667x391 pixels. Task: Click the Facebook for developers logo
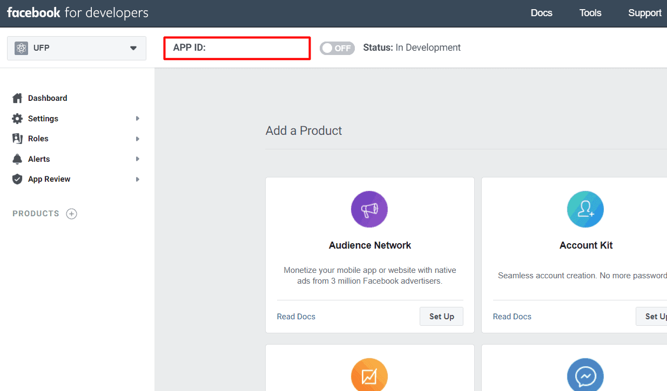pos(77,13)
